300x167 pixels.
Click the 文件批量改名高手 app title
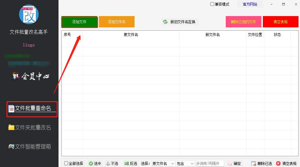[x=29, y=32]
